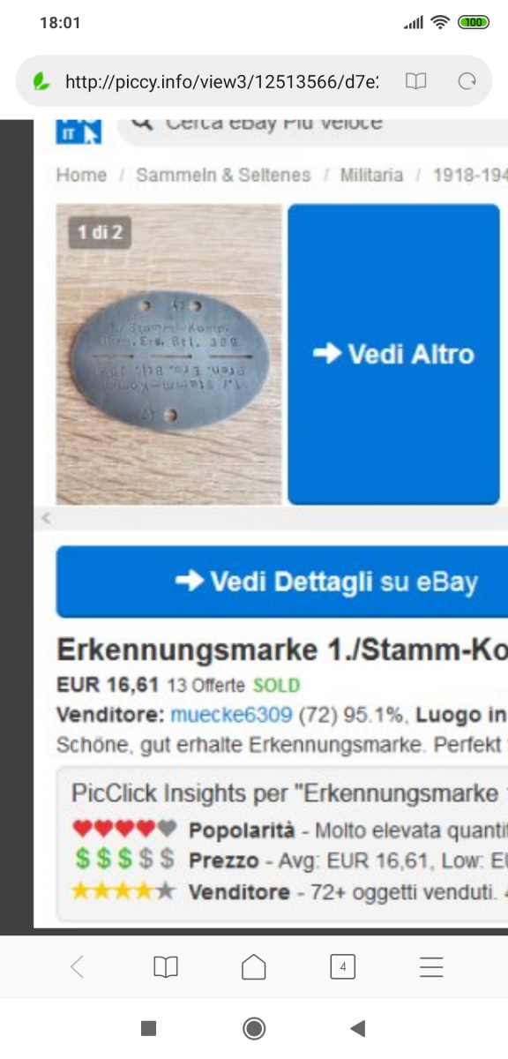This screenshot has width=508, height=1059.
Task: Tap the green leaf icon in address bar
Action: click(x=41, y=81)
